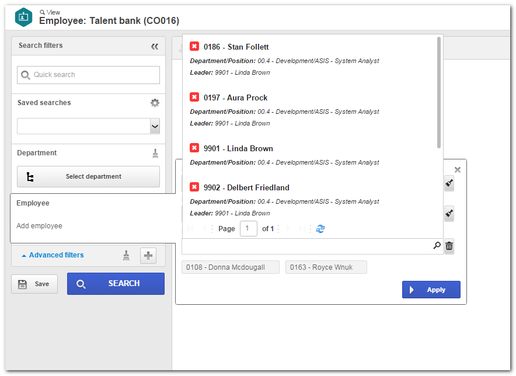The height and width of the screenshot is (376, 516).
Task: Remove 9902 - Delbert Friedland red X
Action: (194, 187)
